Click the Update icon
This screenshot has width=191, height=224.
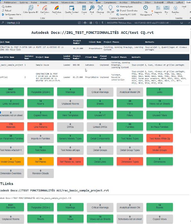pos(3,6)
